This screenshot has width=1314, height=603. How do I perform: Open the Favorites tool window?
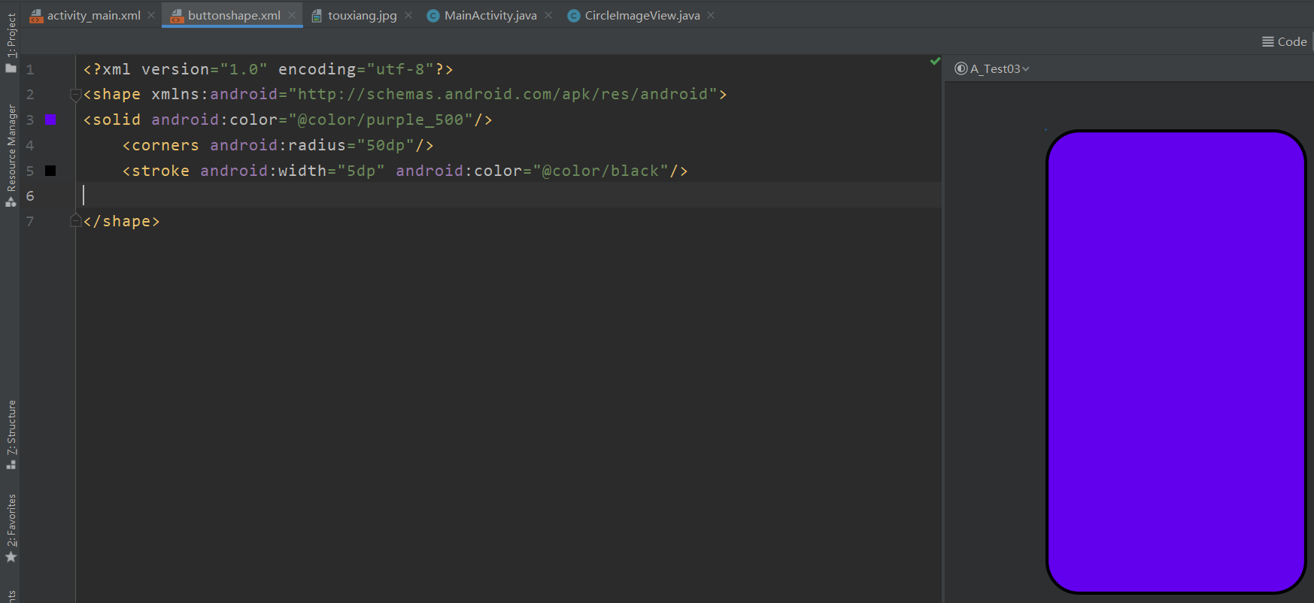(11, 528)
